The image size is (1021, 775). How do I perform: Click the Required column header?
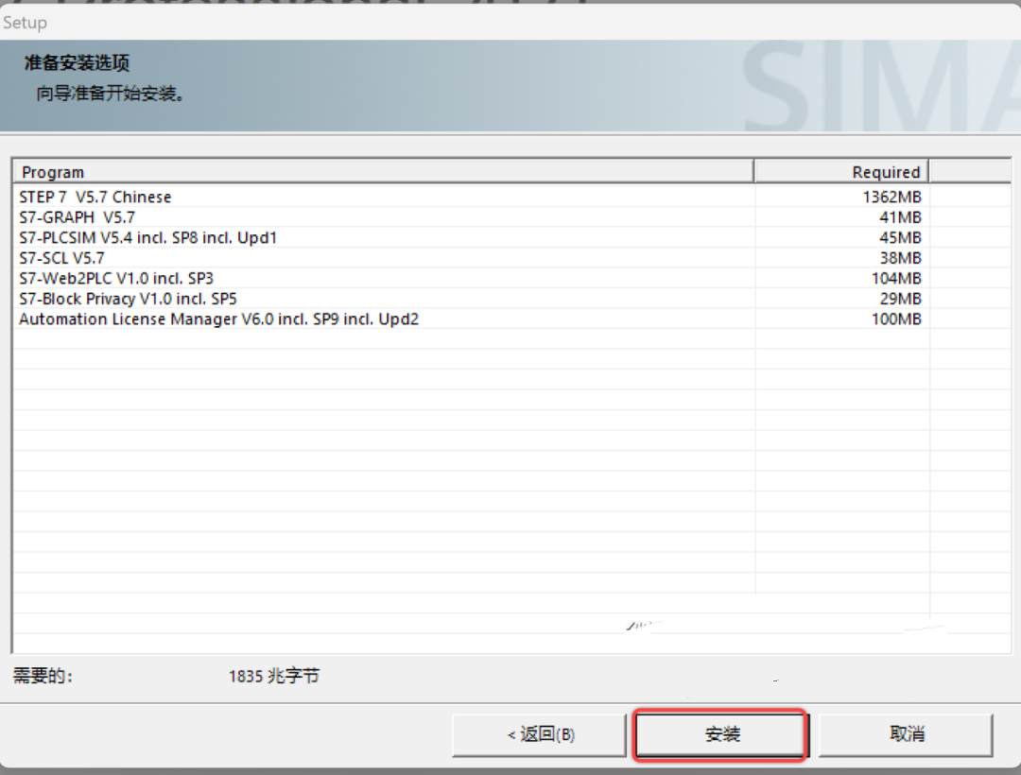point(841,172)
